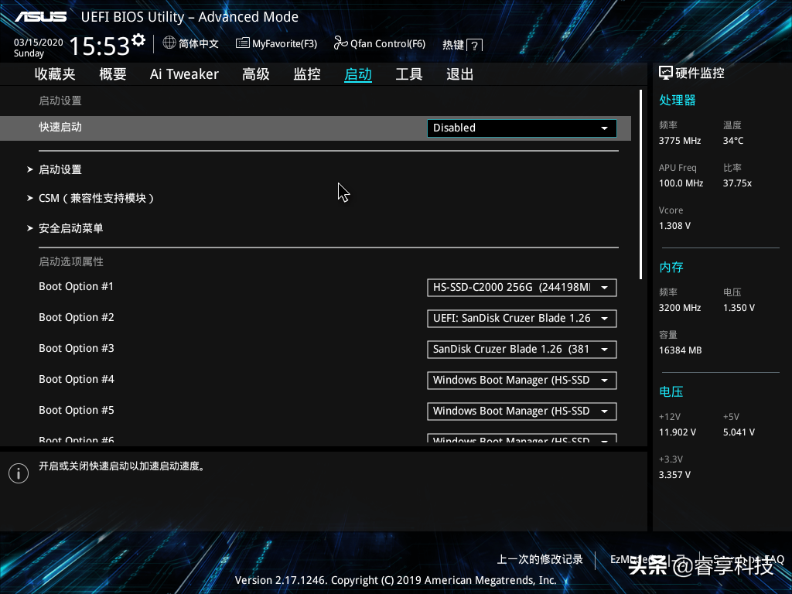
Task: Click the 内存 section heading
Action: (671, 267)
